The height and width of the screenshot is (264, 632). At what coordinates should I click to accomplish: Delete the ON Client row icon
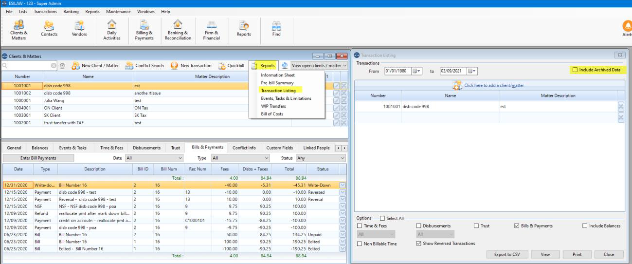click(343, 109)
